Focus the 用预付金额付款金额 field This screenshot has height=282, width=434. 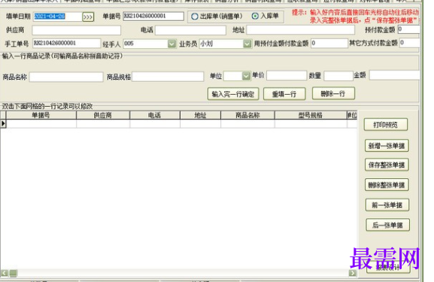[x=329, y=43]
